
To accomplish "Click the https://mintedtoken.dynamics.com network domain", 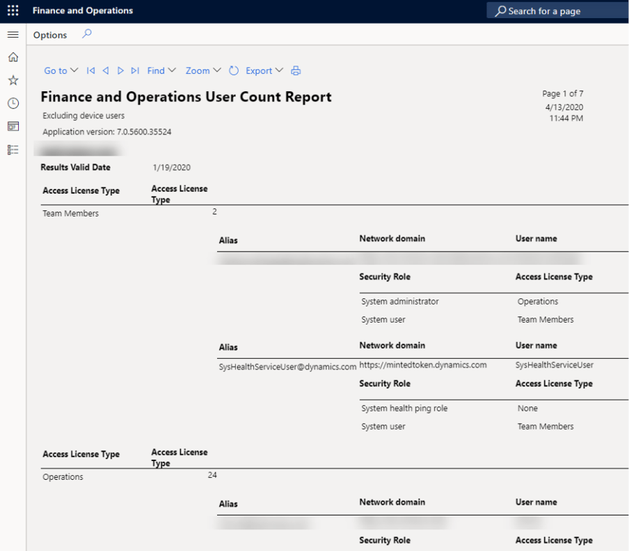I will click(x=423, y=365).
